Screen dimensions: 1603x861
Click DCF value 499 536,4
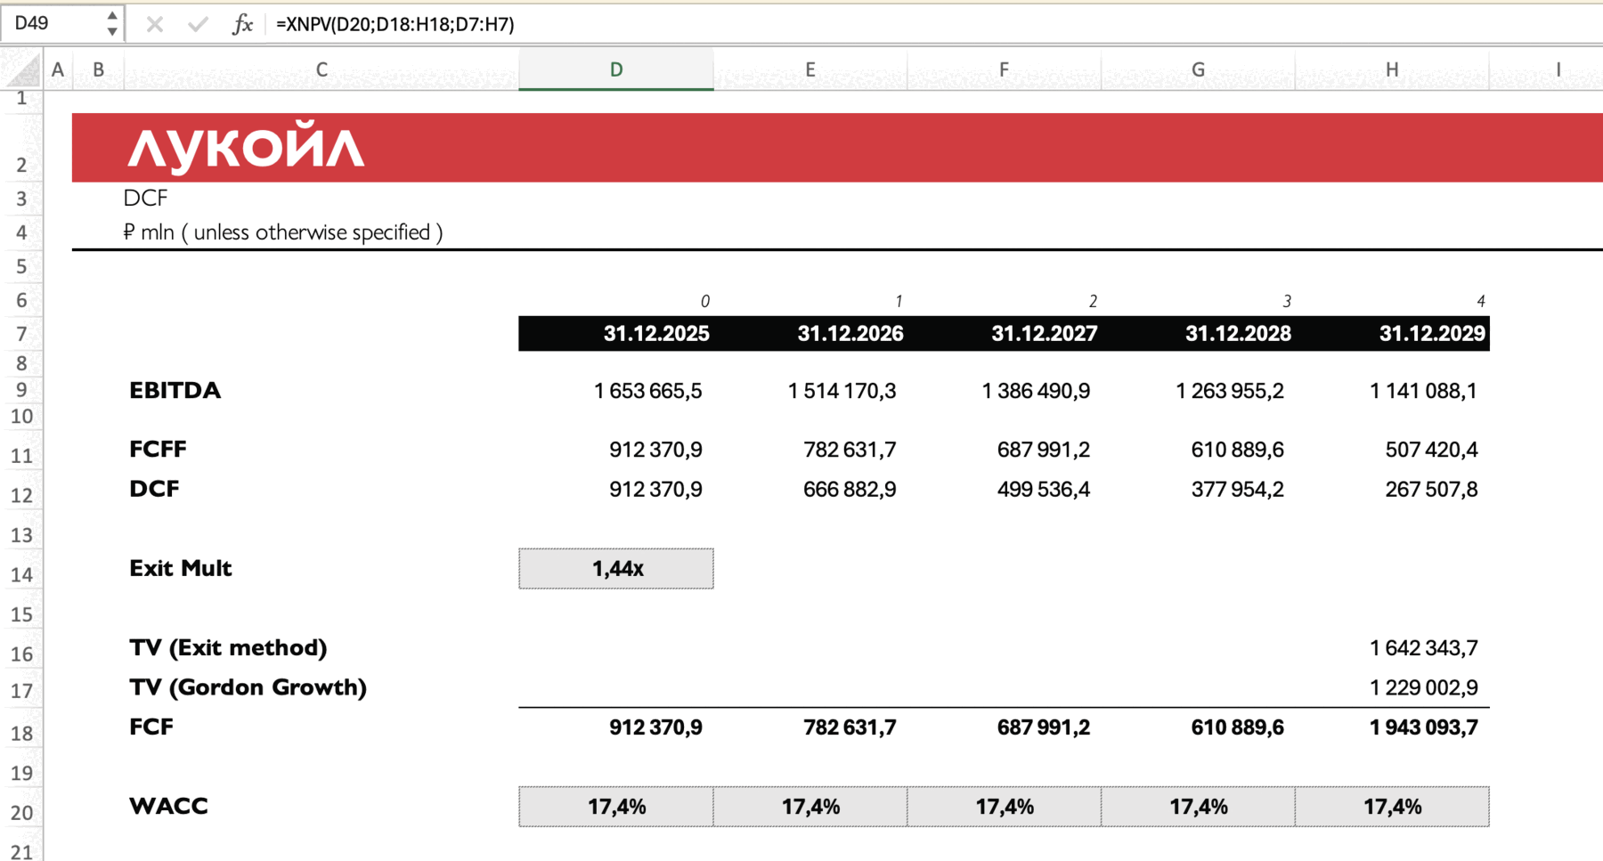(1044, 490)
